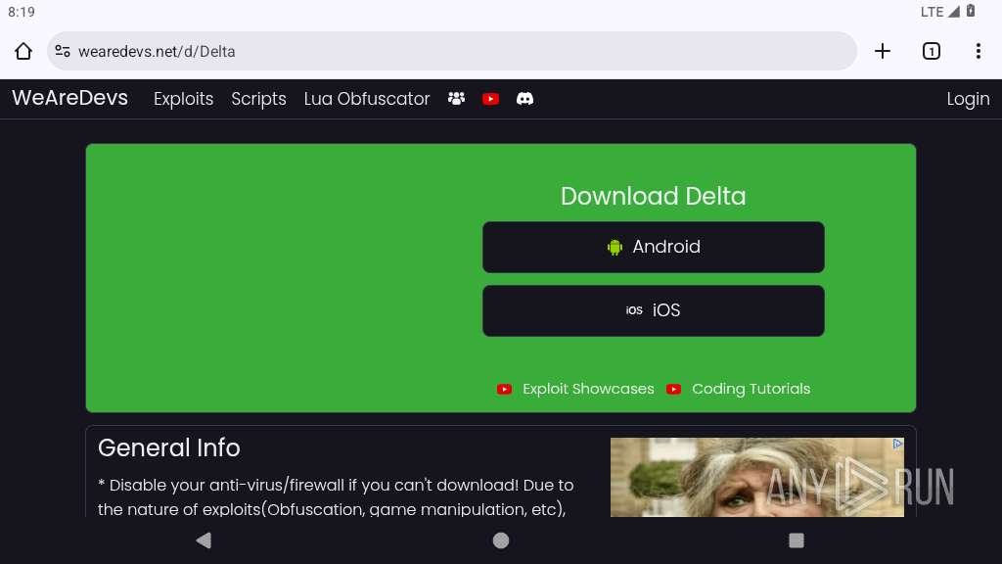This screenshot has width=1002, height=564.
Task: Open the community people icon
Action: point(456,99)
